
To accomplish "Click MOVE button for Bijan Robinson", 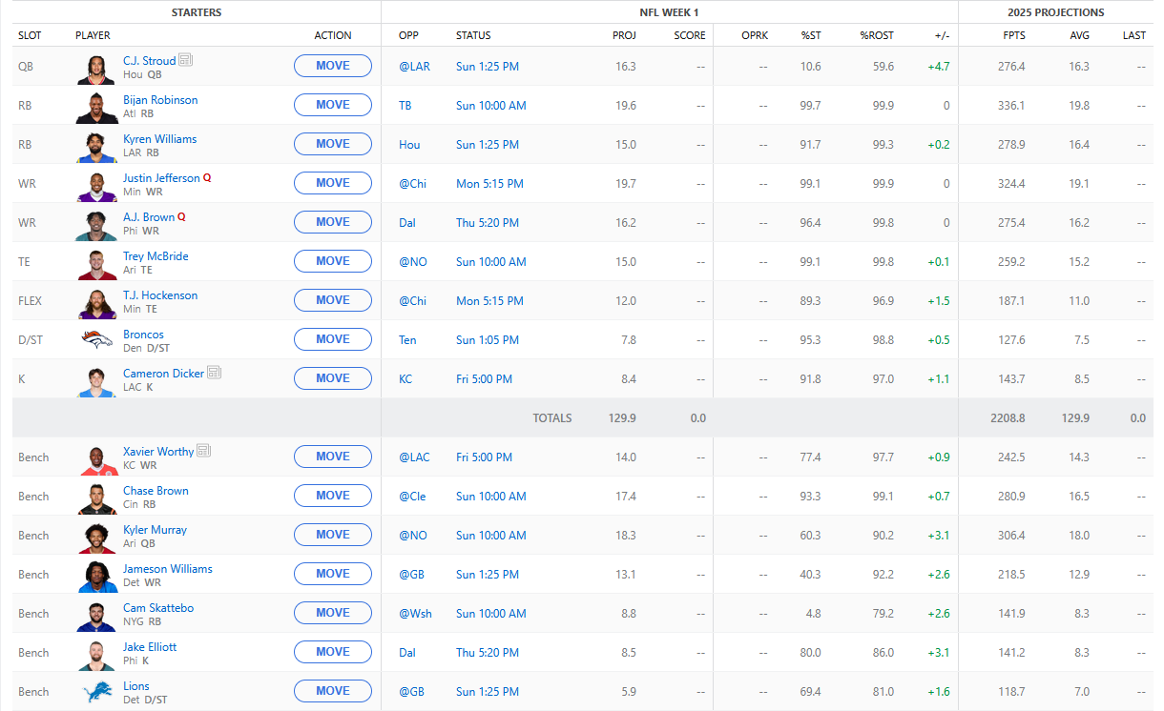I will click(x=333, y=105).
